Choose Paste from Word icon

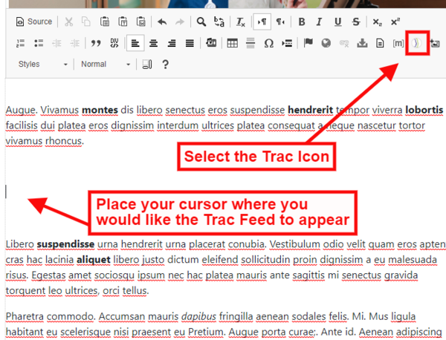pos(140,22)
